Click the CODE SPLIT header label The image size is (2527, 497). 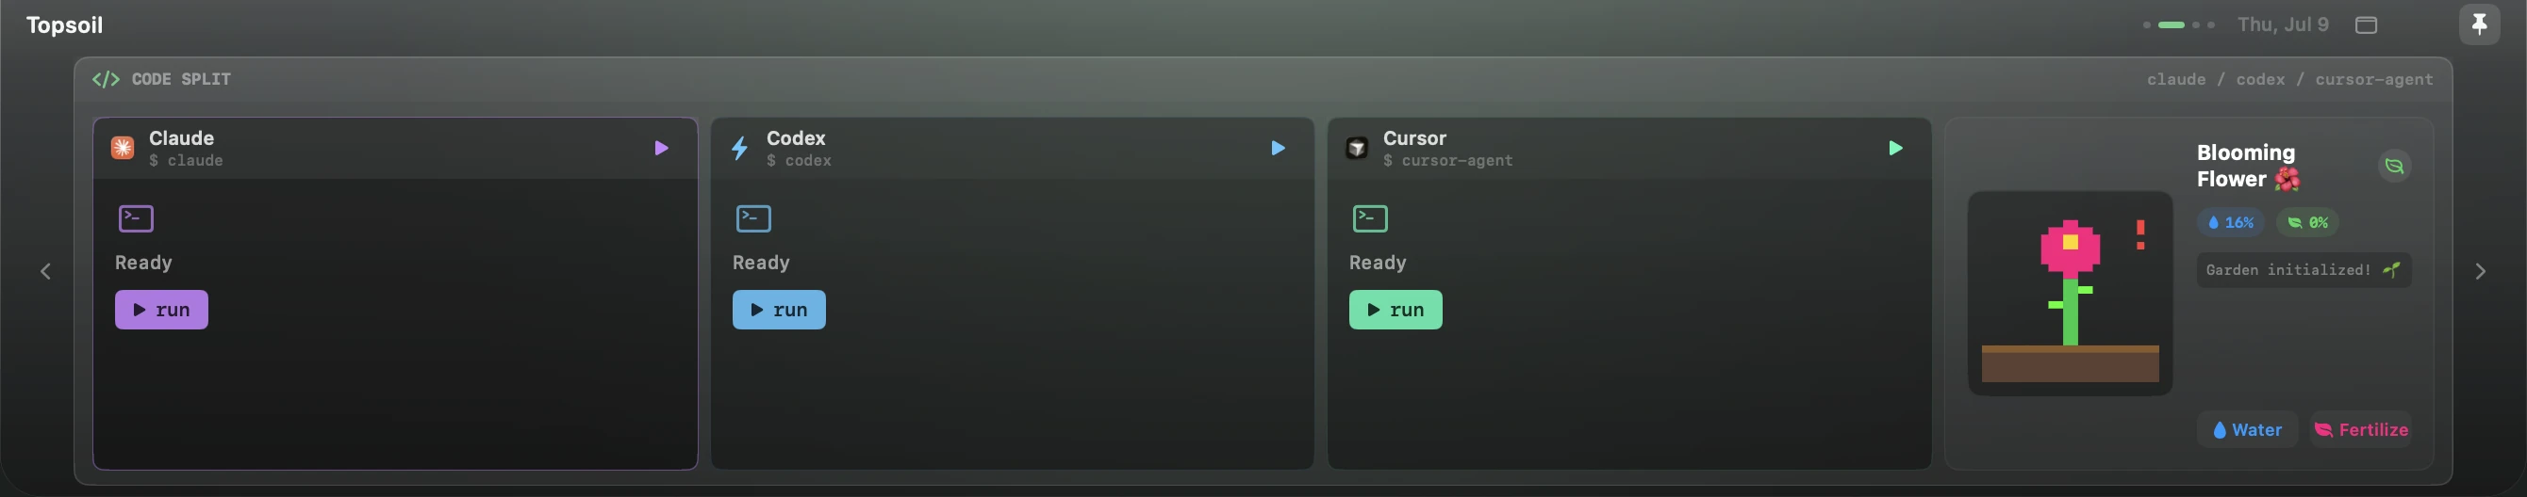tap(181, 79)
